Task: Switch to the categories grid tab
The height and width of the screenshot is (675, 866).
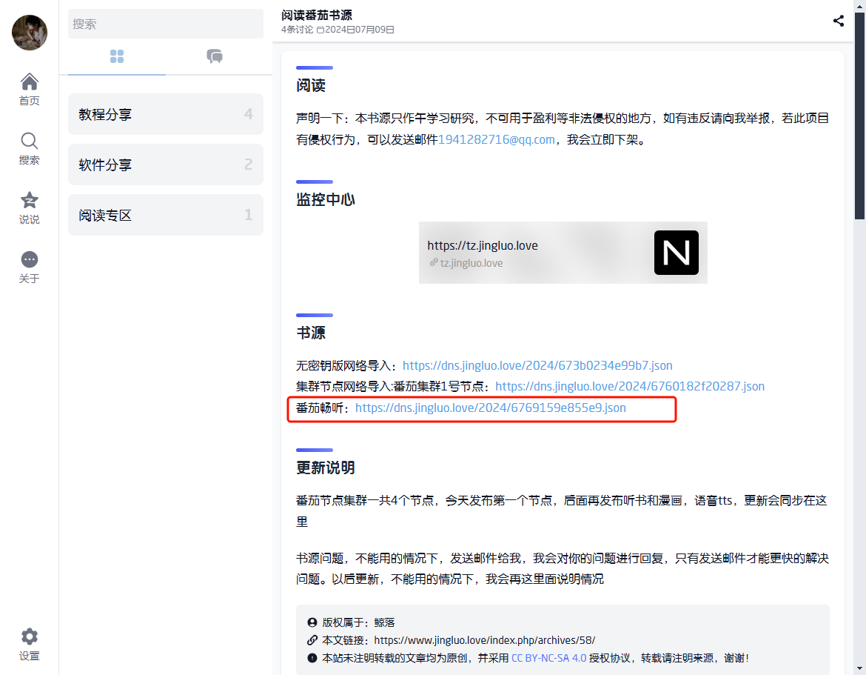Action: pos(116,56)
